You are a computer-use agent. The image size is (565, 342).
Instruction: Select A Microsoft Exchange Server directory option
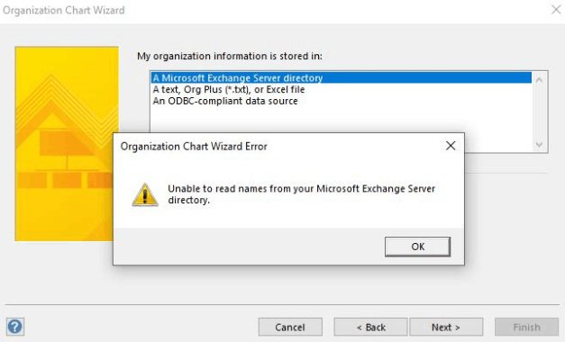pos(342,77)
